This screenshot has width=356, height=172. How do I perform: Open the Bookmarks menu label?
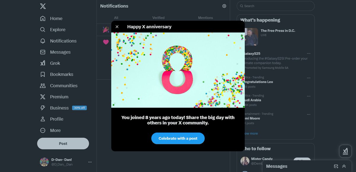click(x=61, y=74)
